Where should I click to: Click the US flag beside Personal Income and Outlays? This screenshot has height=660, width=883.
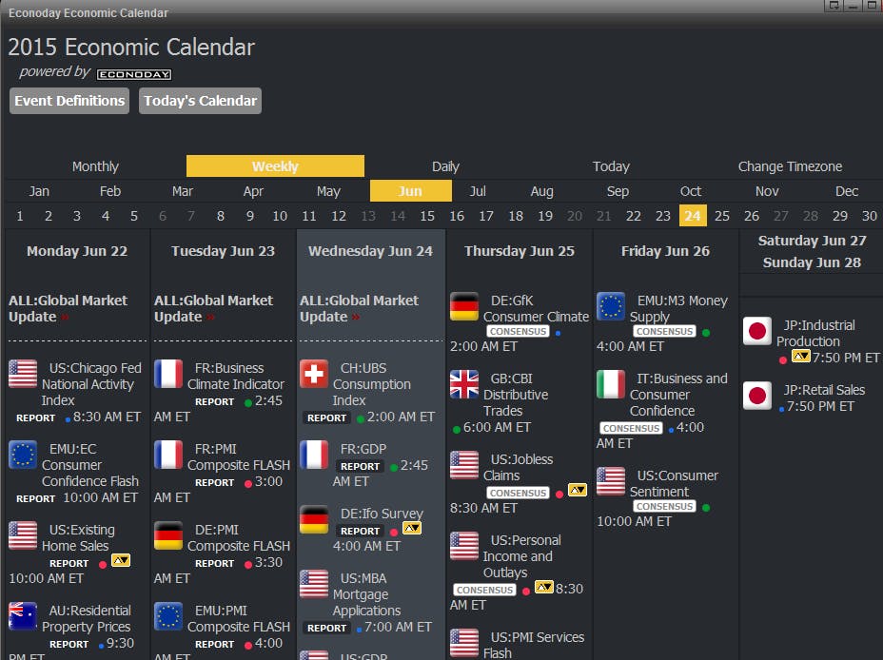click(x=464, y=546)
